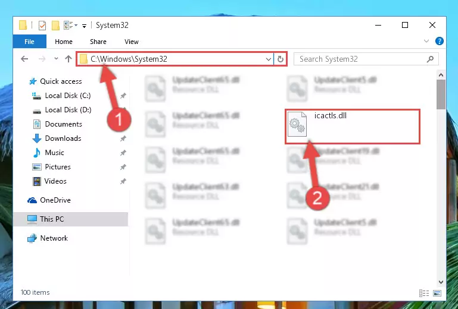
Task: Expand the ribbon with the chevron
Action: [426, 41]
